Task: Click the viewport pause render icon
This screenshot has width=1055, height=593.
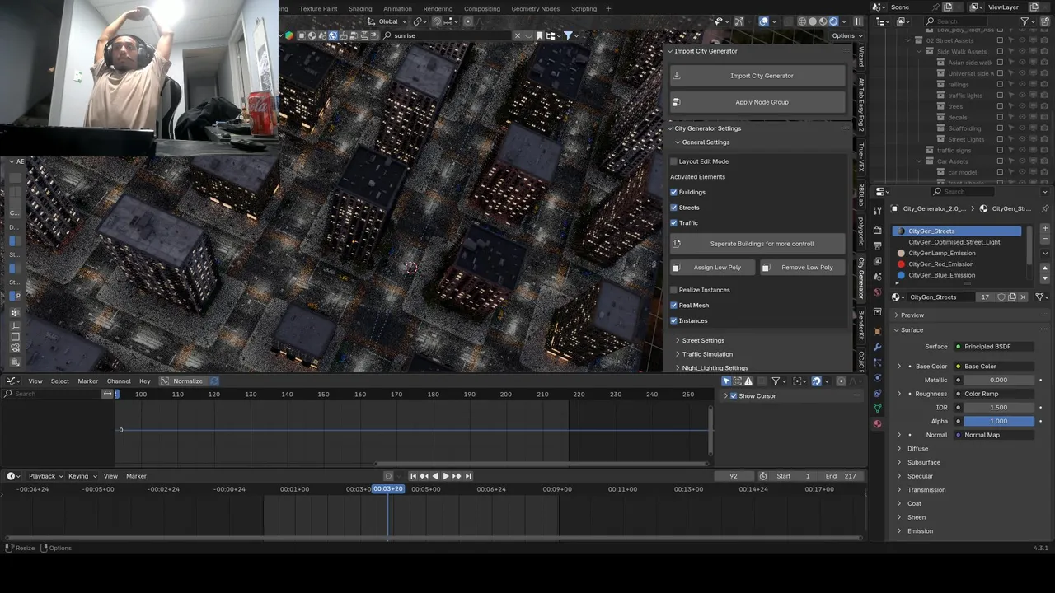Action: coord(858,21)
